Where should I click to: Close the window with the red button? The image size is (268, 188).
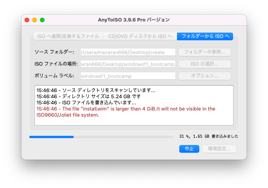point(27,20)
